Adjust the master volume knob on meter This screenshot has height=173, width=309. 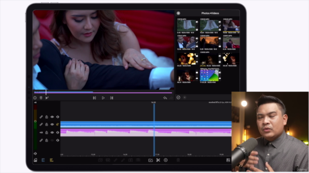tap(35, 121)
